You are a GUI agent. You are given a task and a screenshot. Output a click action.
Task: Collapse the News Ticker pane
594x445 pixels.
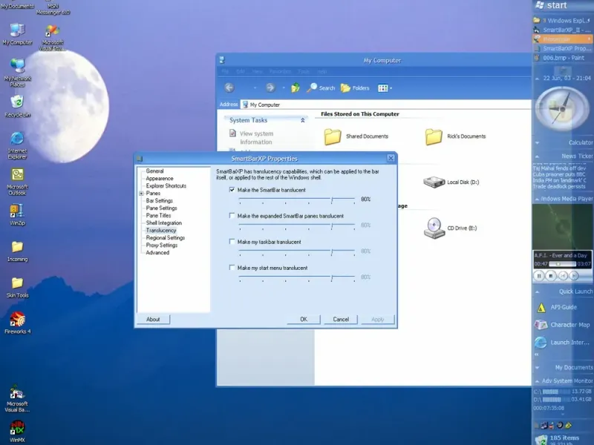click(x=537, y=156)
